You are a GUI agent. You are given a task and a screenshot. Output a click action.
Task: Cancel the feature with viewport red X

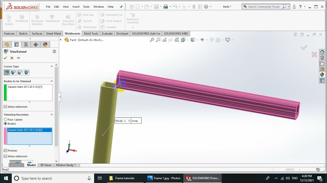[314, 54]
